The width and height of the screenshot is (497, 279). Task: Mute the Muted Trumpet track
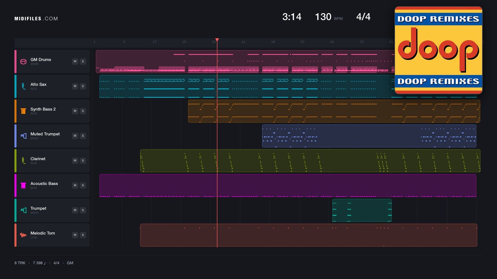tap(75, 136)
